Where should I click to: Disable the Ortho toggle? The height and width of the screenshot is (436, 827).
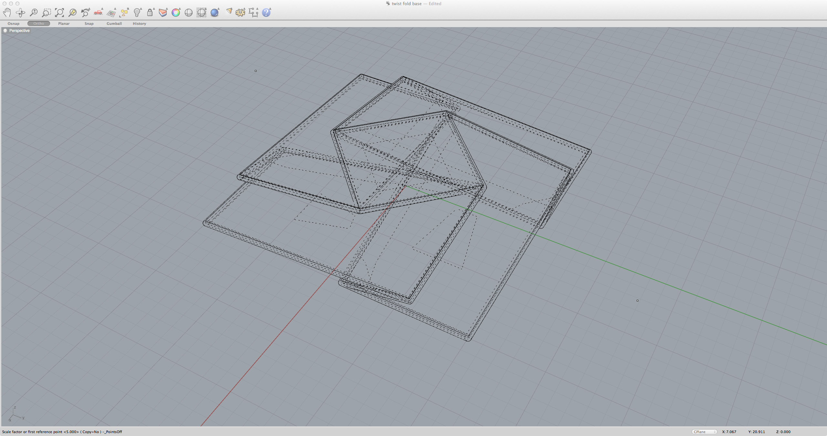tap(39, 24)
